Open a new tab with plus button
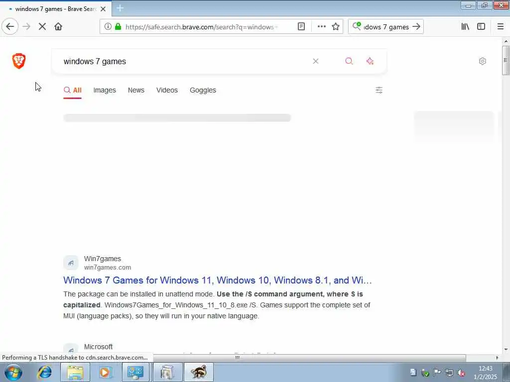The width and height of the screenshot is (510, 382). (120, 8)
